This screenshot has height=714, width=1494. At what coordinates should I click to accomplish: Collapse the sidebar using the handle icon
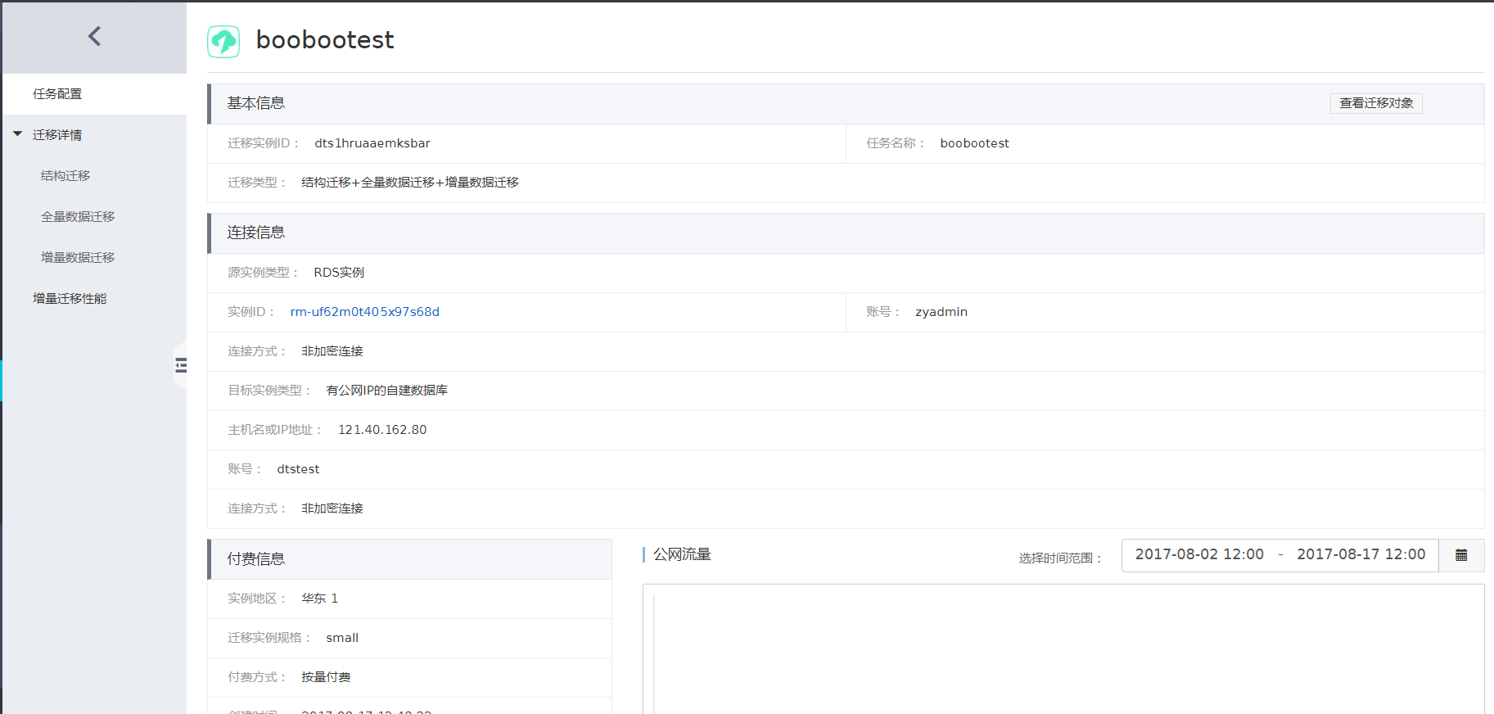[x=181, y=365]
